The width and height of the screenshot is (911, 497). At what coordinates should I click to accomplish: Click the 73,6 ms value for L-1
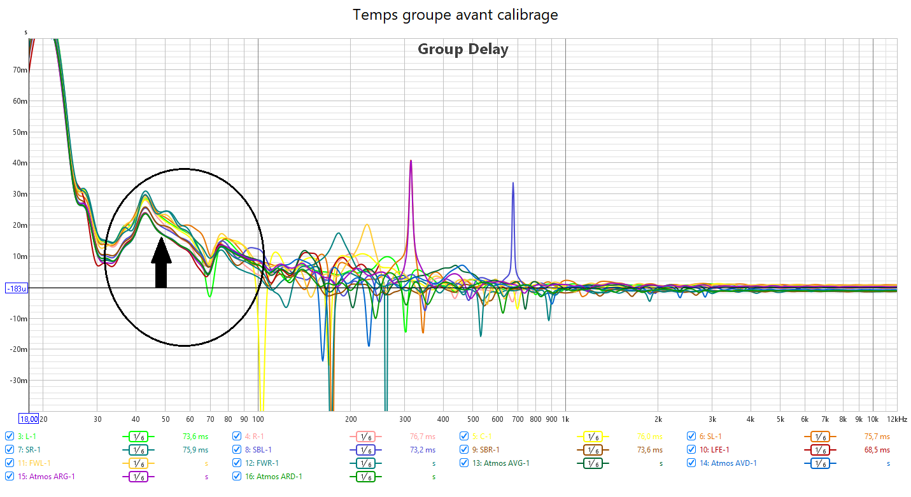(195, 437)
